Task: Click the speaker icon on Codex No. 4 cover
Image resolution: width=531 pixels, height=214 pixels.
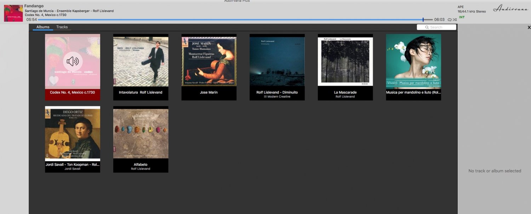Action: click(x=73, y=61)
